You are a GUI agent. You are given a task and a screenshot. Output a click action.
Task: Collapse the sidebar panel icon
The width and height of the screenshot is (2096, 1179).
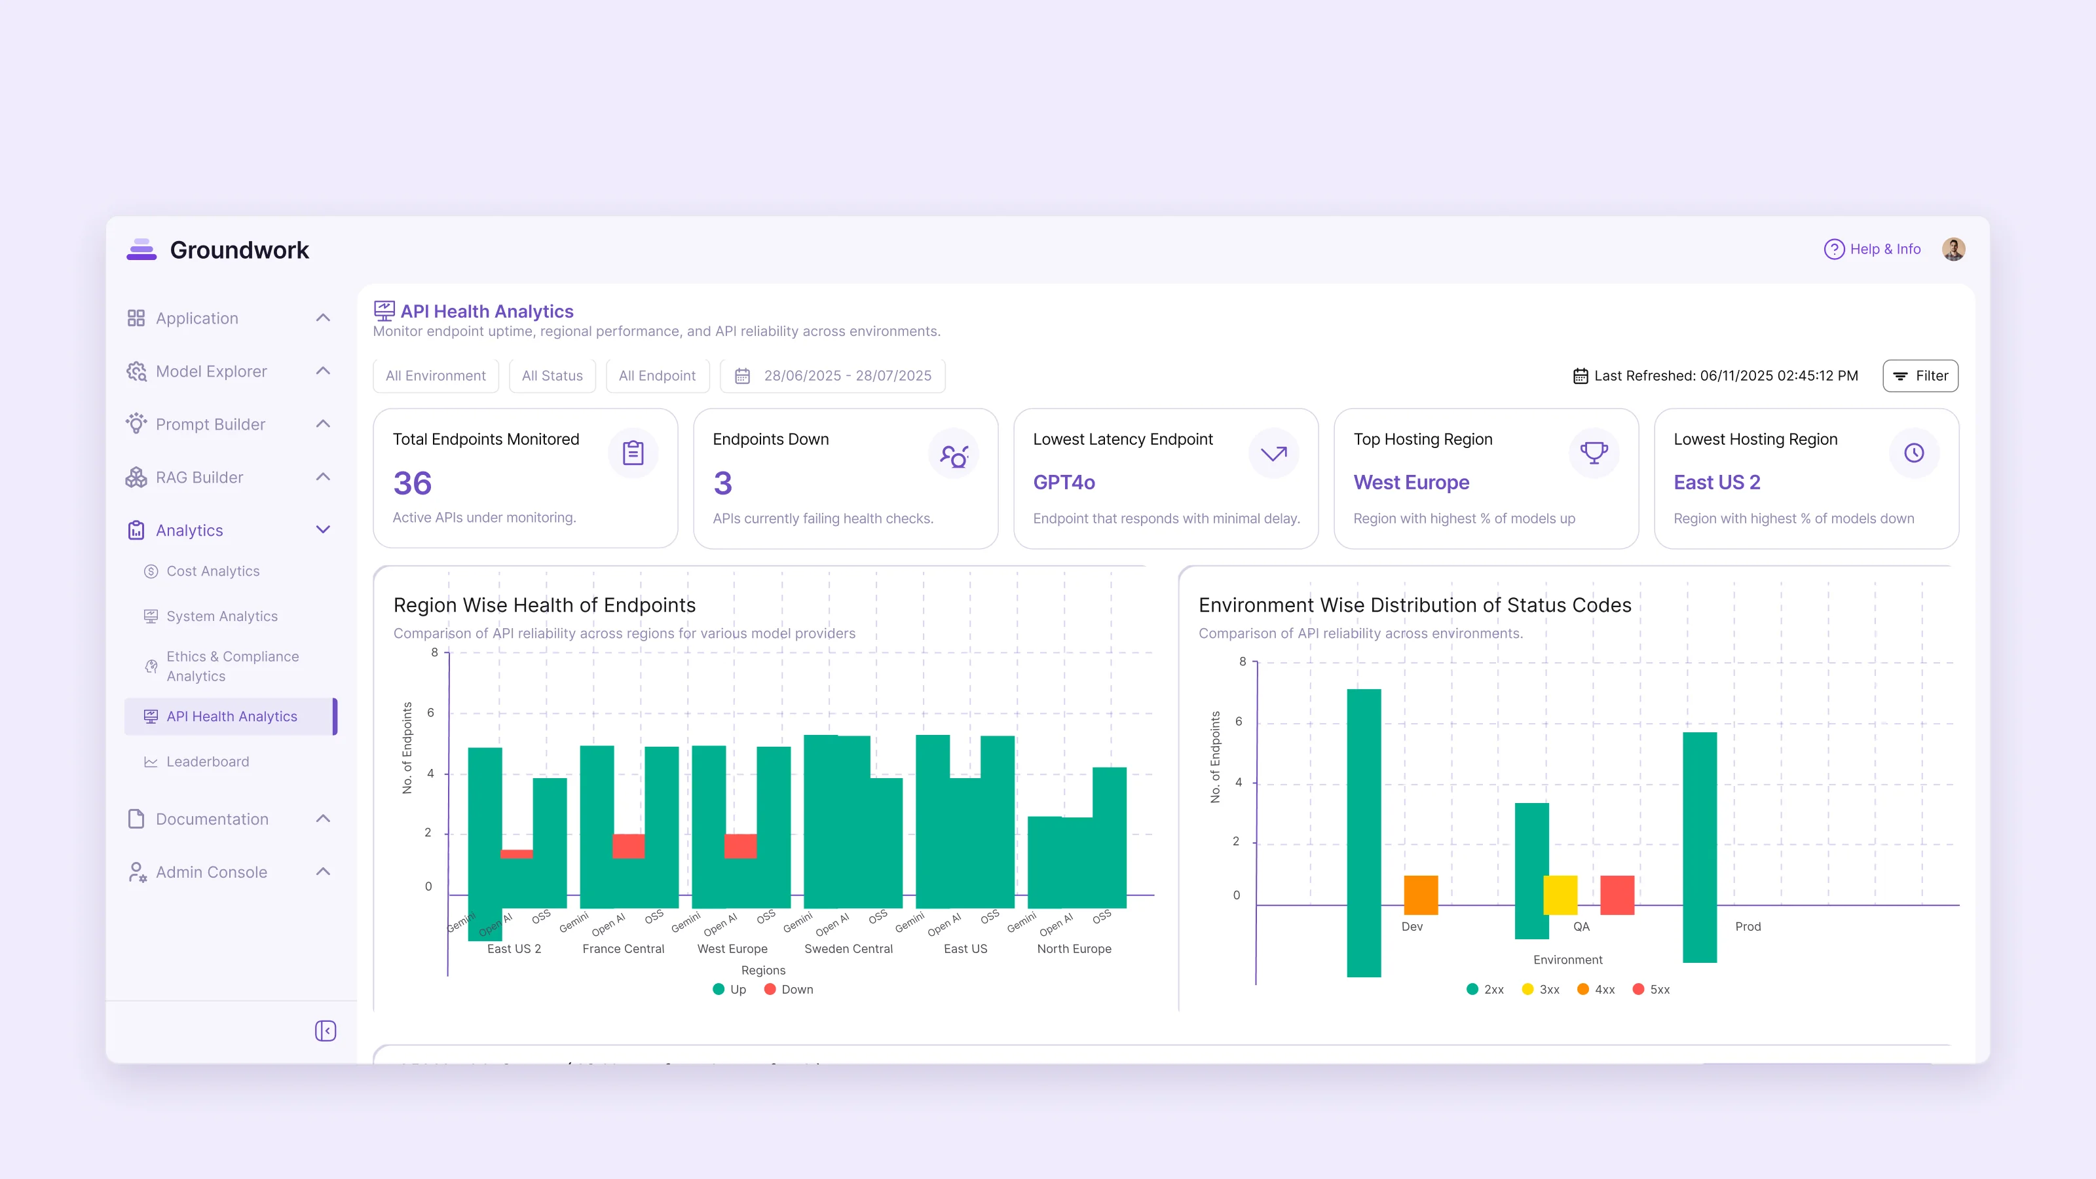click(x=326, y=1031)
